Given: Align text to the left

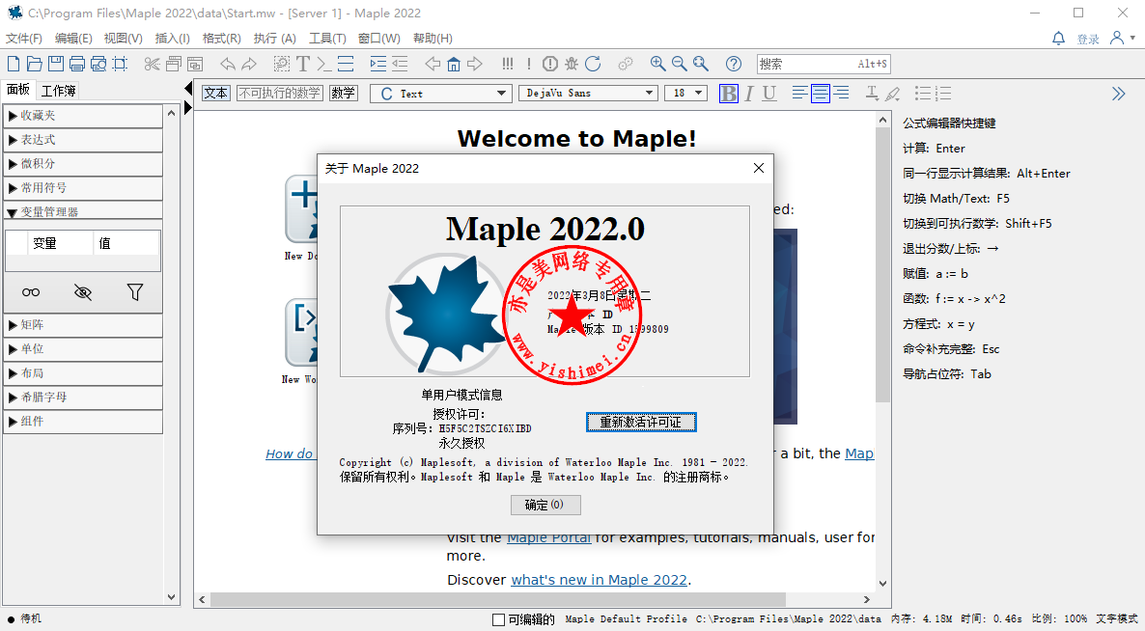Looking at the screenshot, I should [799, 94].
